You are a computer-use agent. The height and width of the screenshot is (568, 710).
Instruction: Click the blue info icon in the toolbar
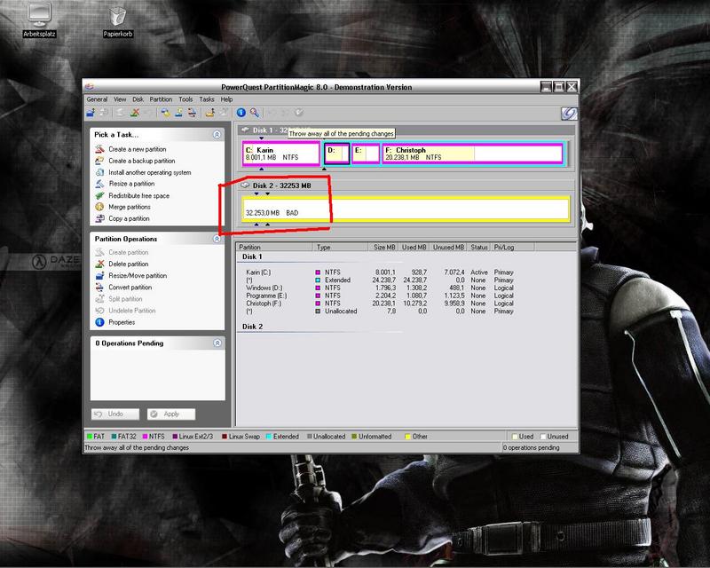coord(241,113)
